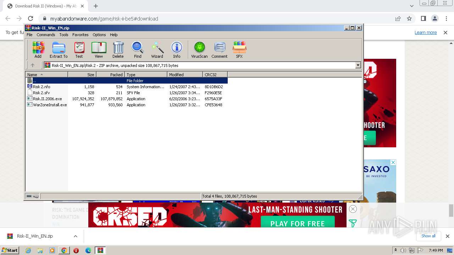
Task: Click the share page icon in address bar
Action: pyautogui.click(x=398, y=18)
